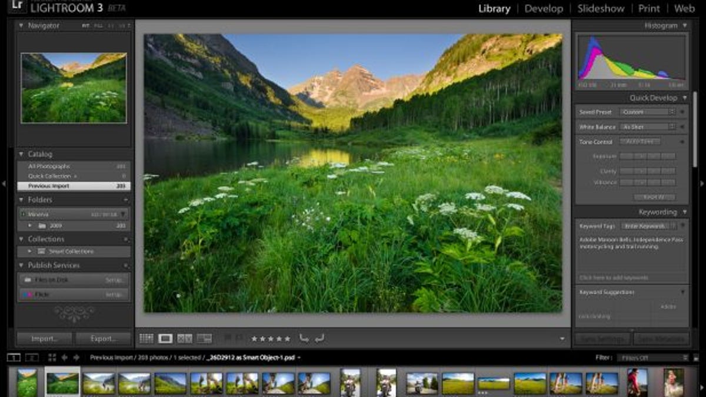This screenshot has width=706, height=397.
Task: Click the forward navigation arrow in filmstrip bar
Action: 76,356
